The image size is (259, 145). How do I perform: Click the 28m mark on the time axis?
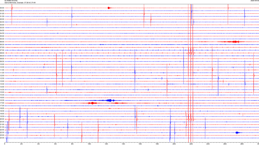coord(242,144)
